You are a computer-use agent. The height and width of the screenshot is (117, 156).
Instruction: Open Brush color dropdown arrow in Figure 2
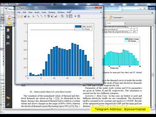click(x=58, y=16)
